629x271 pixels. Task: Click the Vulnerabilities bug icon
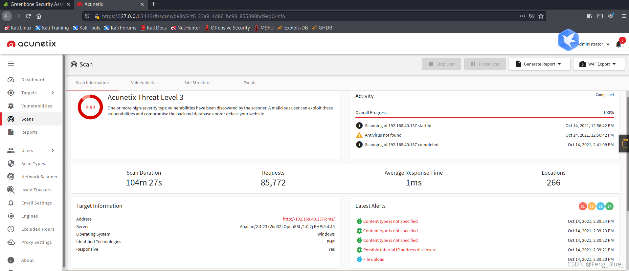tap(11, 106)
